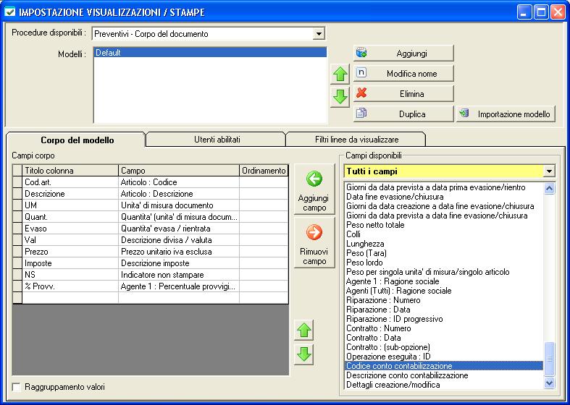Select the Prezzo row title cell

click(x=70, y=252)
